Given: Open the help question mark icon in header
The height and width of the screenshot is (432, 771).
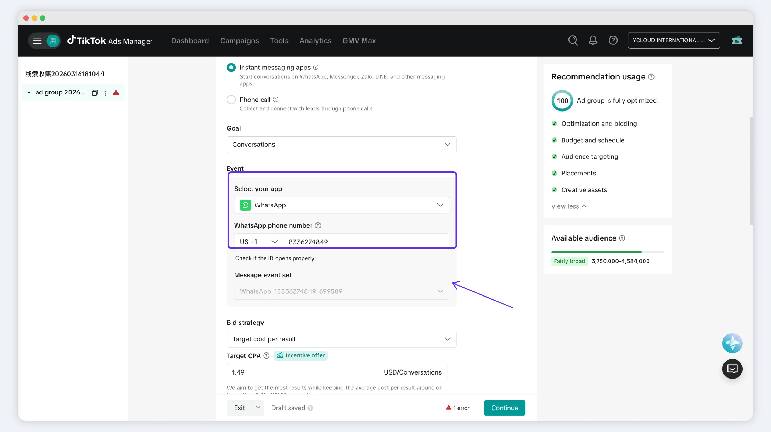Looking at the screenshot, I should (613, 40).
